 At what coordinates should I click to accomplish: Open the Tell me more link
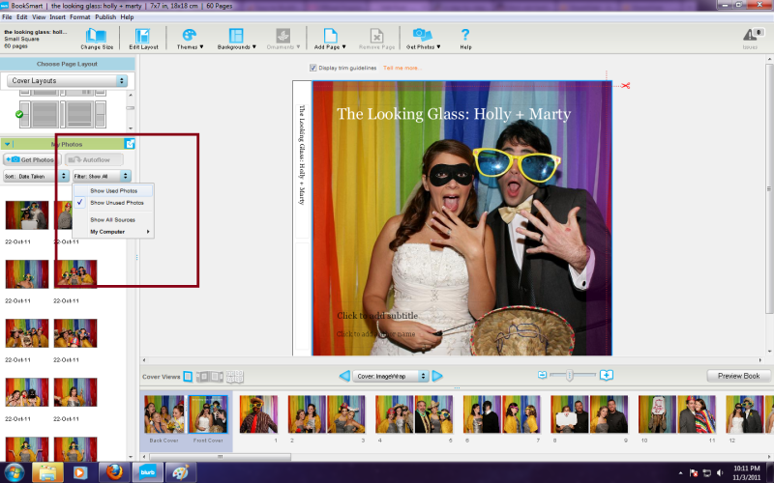[402, 68]
